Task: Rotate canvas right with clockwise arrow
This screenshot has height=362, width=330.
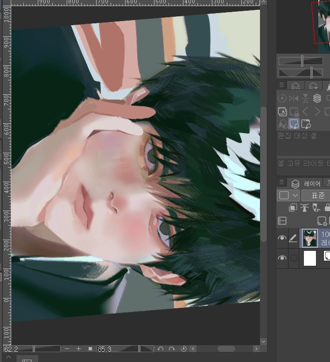Action: pyautogui.click(x=172, y=349)
